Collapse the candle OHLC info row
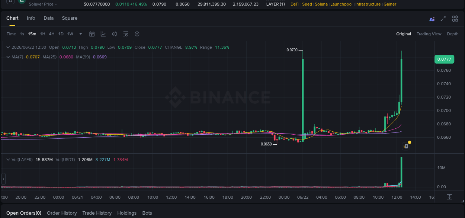The width and height of the screenshot is (465, 218). click(x=8, y=47)
